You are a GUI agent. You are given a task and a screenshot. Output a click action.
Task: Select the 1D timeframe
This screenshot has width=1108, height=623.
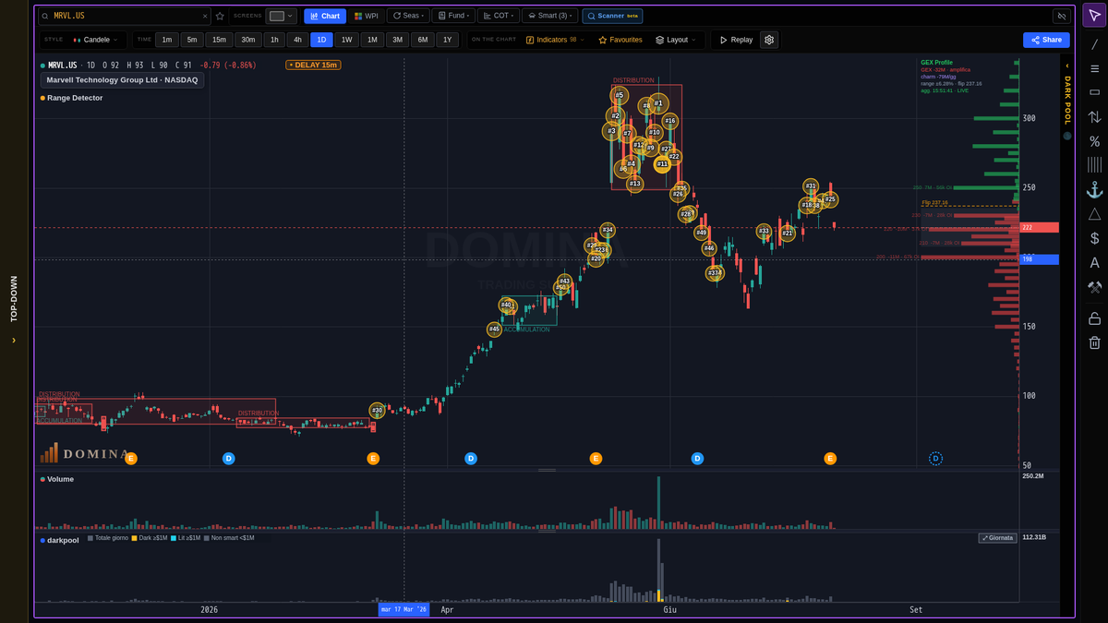click(321, 40)
